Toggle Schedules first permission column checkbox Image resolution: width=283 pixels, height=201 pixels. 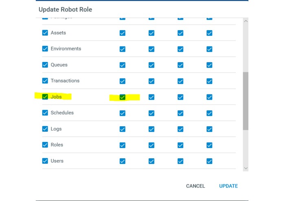point(123,113)
